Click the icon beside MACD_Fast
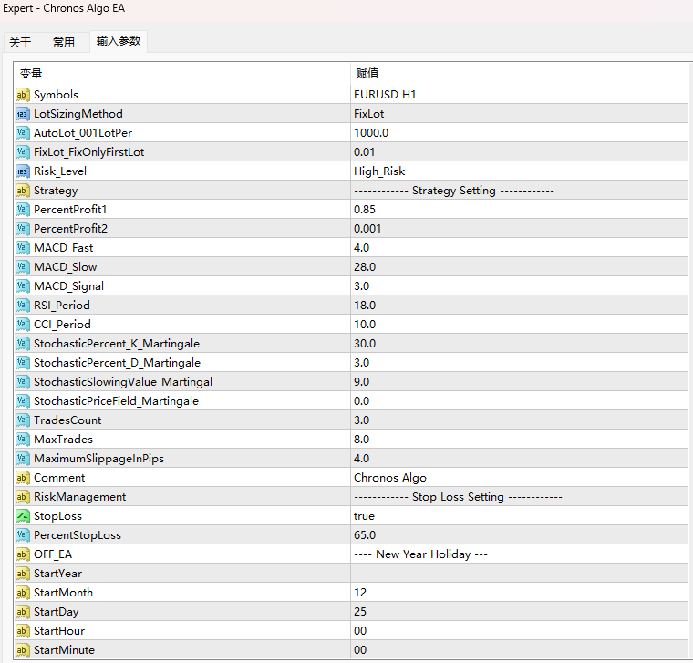 pos(23,248)
